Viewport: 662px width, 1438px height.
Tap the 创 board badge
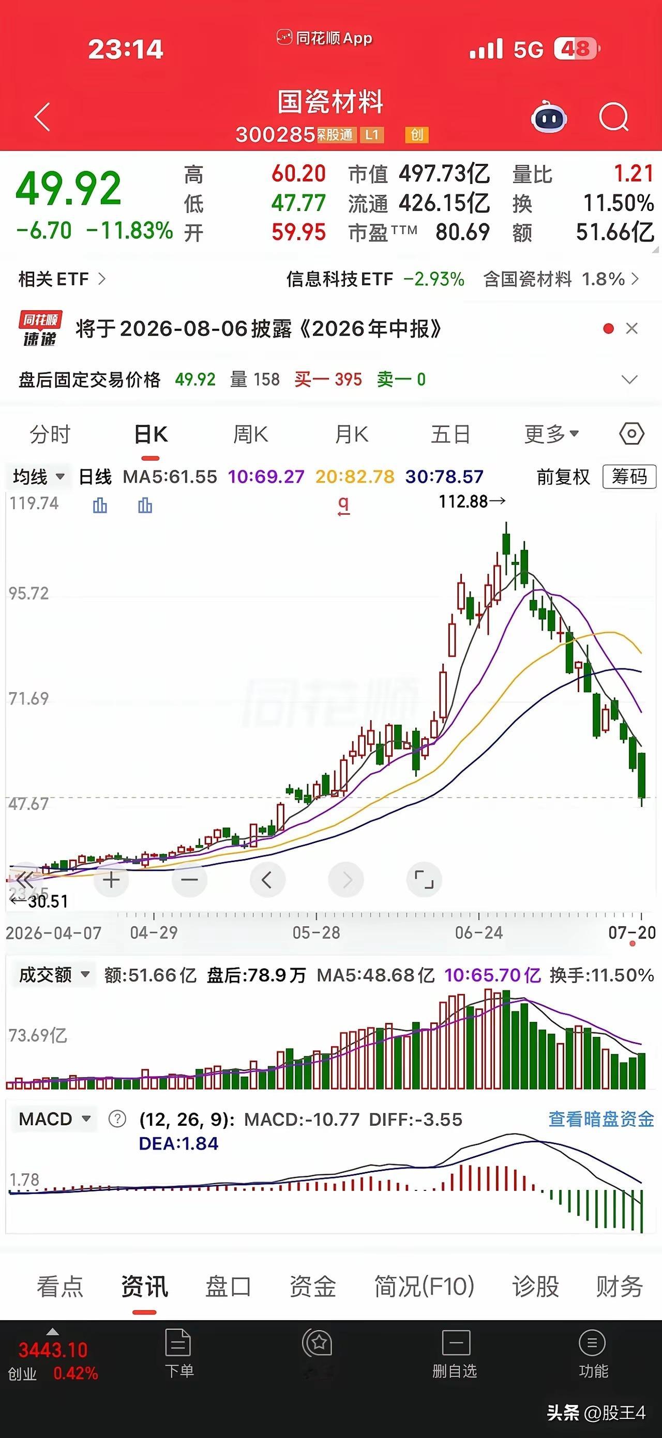(417, 134)
